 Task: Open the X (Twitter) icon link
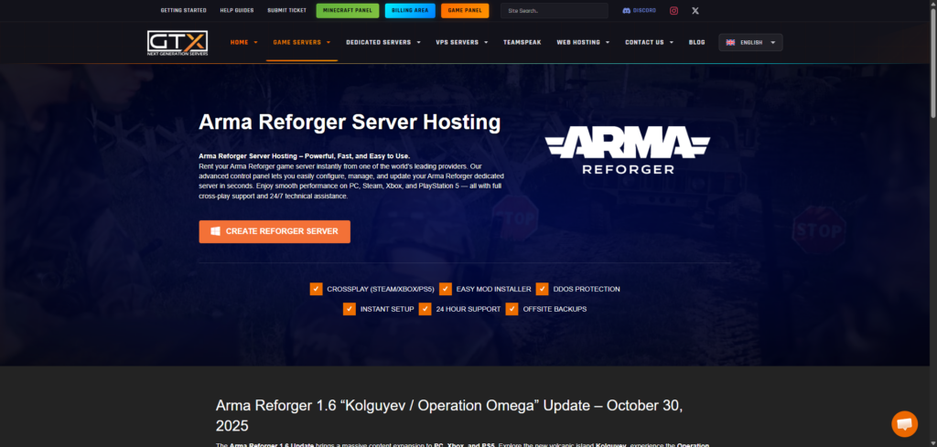click(695, 11)
